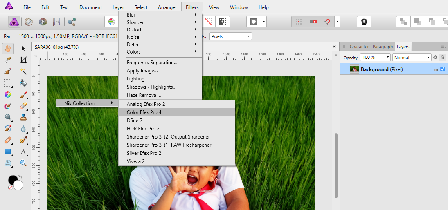Select the Dodge Brush tool
448x210 pixels.
pyautogui.click(x=8, y=117)
